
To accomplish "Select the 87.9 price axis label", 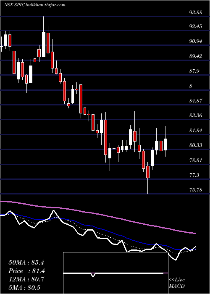I will pyautogui.click(x=194, y=71).
